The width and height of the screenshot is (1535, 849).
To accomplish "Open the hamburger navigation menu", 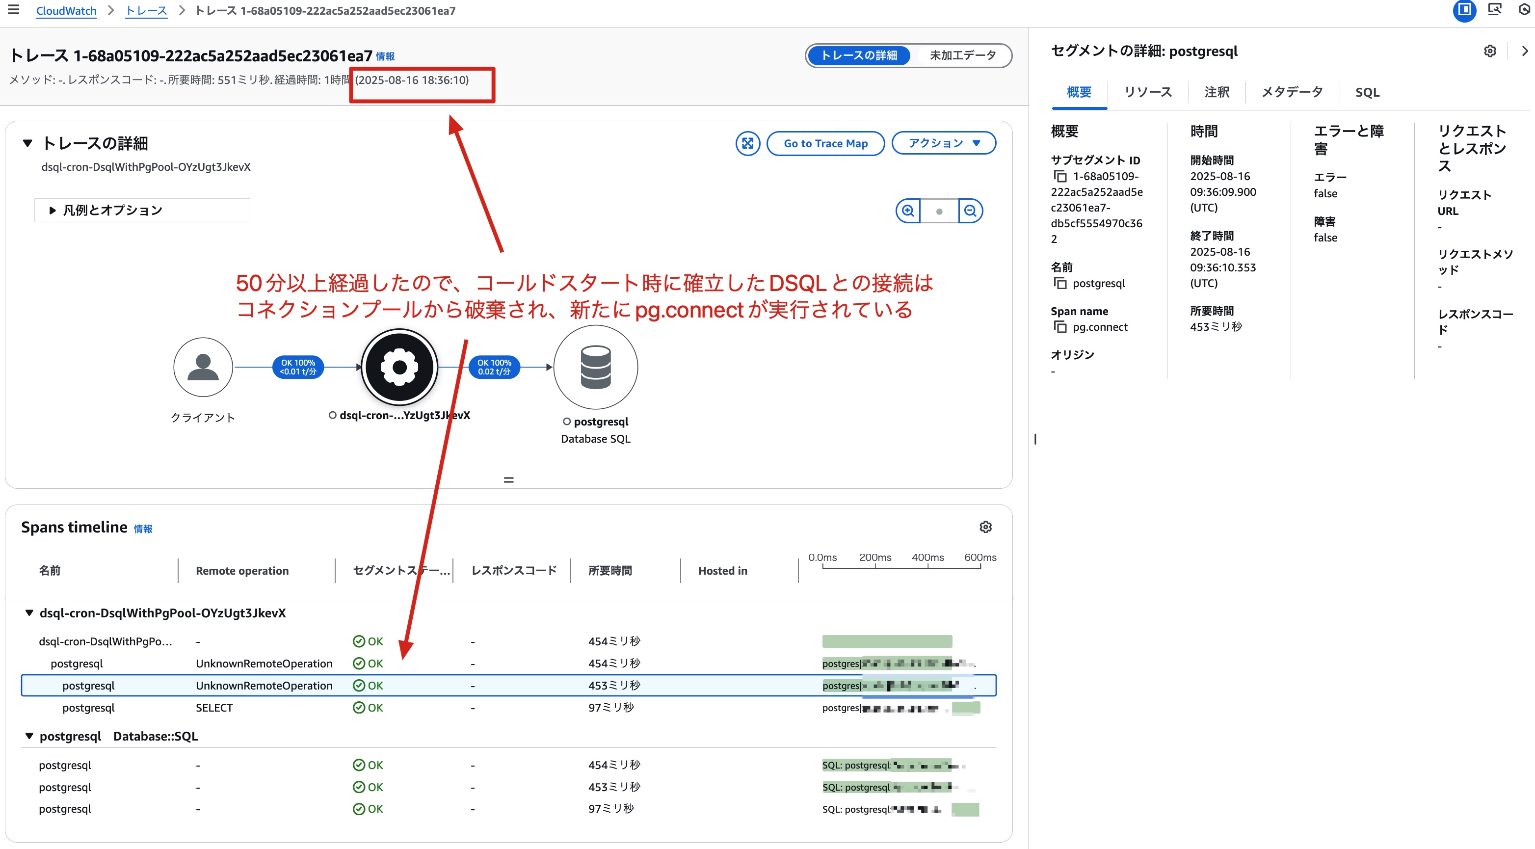I will click(13, 10).
